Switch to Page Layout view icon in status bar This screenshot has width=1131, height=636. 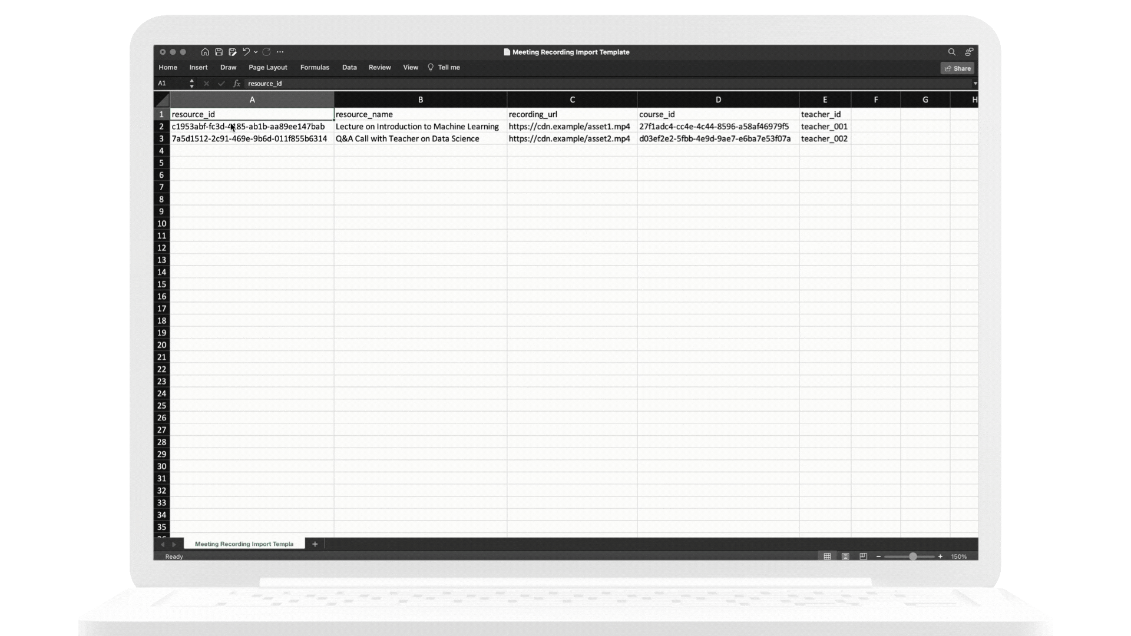845,556
